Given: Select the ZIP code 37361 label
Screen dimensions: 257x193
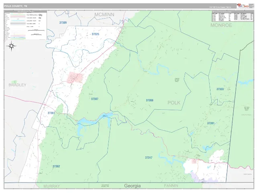Looking at the screenshot, I should coord(51,113).
